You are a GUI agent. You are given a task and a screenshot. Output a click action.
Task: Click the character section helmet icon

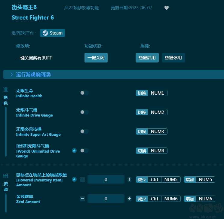click(x=6, y=90)
